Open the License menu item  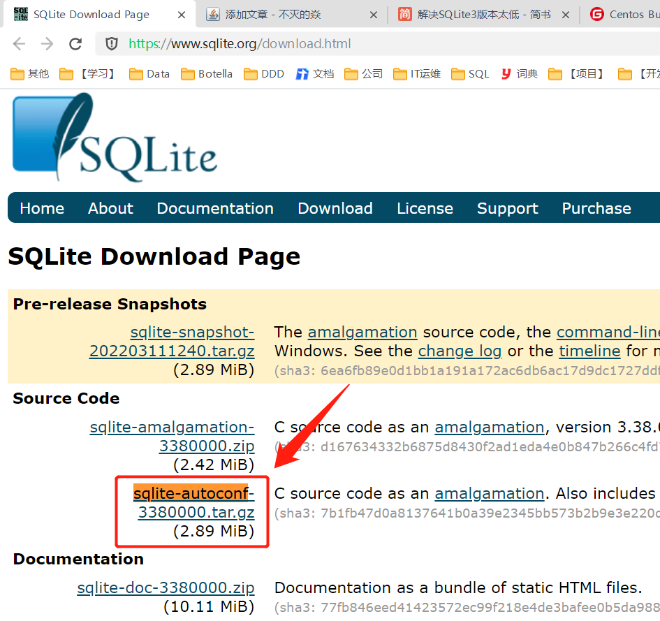(x=425, y=208)
